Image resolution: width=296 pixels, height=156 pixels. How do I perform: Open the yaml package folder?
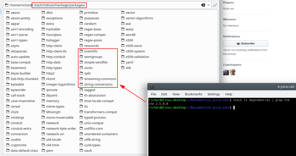pos(129,62)
